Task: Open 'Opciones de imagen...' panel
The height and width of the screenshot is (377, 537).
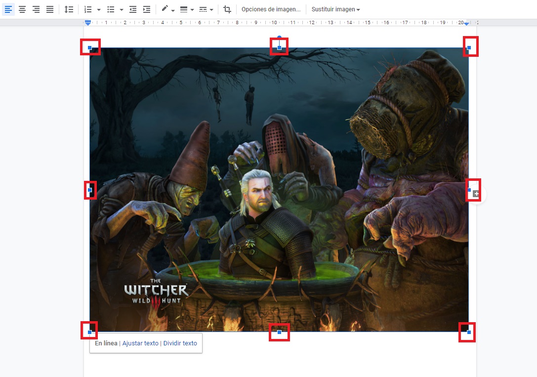Action: coord(271,9)
